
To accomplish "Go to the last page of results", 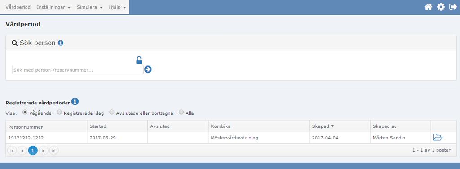I will [54, 151].
